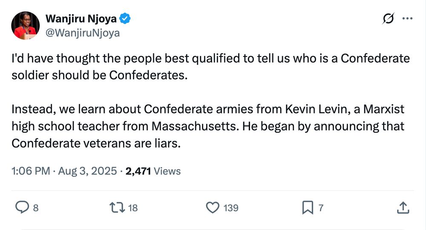Open the Aug 3, 2025 date link
Screen dimensions: 426x230
87,171
